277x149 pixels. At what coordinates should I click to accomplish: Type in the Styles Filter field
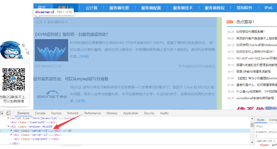click(x=266, y=126)
